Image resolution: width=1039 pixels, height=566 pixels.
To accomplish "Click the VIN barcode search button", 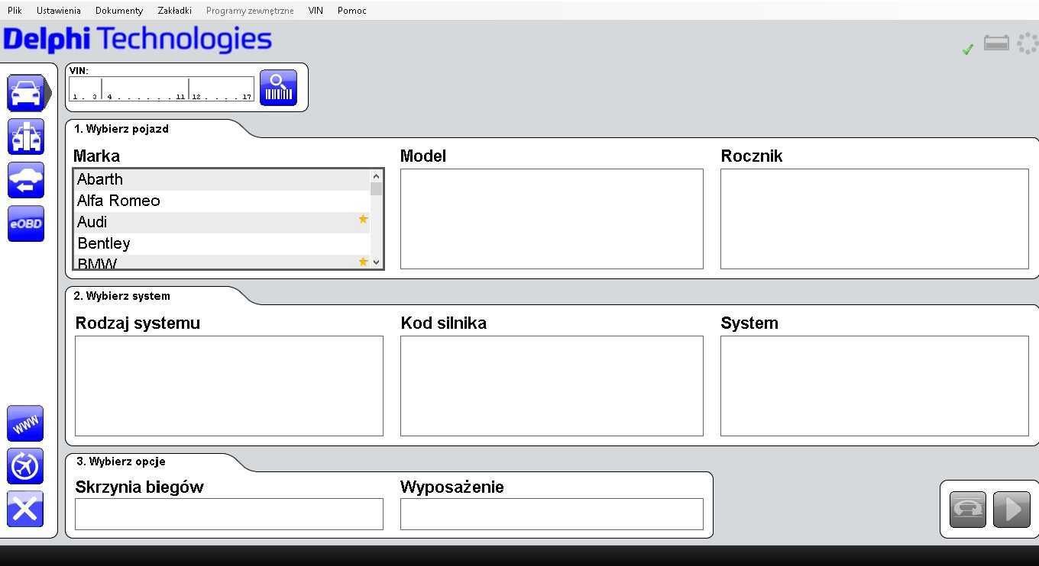I will (278, 88).
